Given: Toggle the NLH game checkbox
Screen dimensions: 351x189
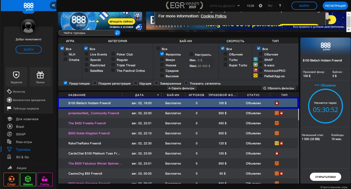Looking at the screenshot, I should coord(65,54).
